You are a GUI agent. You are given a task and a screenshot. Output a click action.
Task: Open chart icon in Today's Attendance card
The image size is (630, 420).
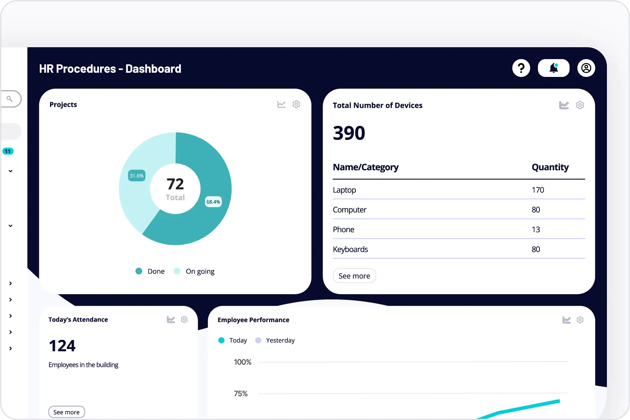coord(171,320)
